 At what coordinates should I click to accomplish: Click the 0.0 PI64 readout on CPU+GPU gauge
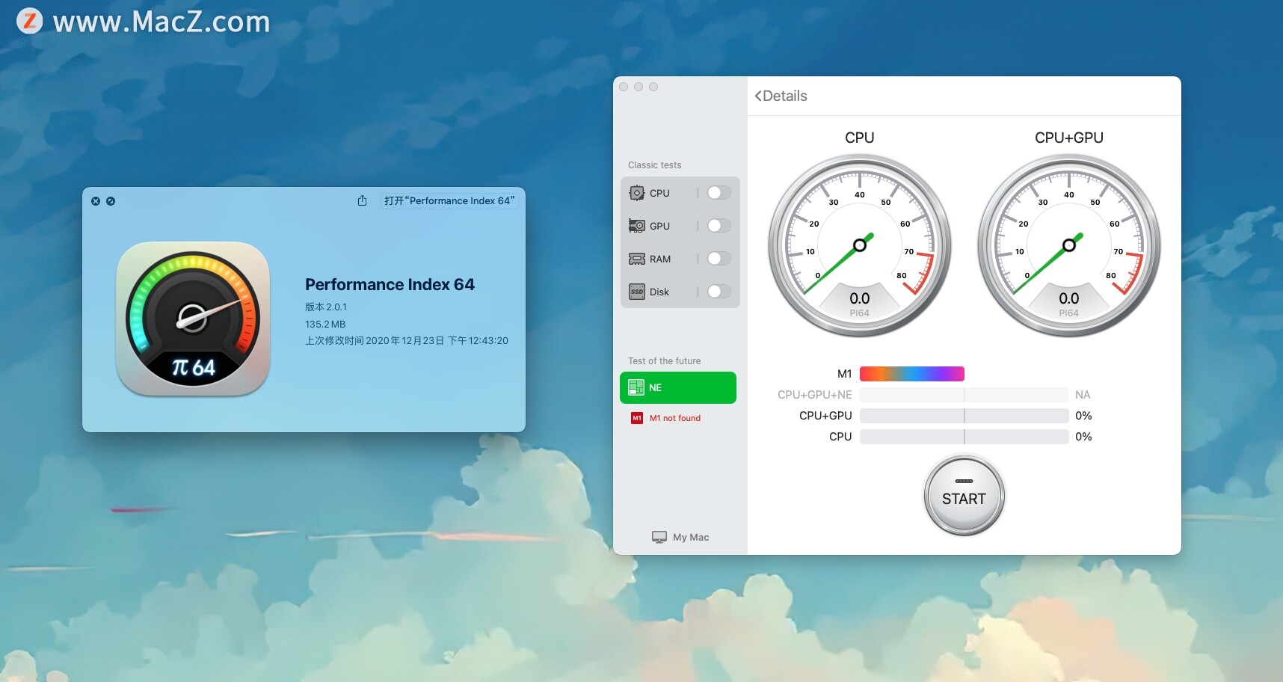1069,304
